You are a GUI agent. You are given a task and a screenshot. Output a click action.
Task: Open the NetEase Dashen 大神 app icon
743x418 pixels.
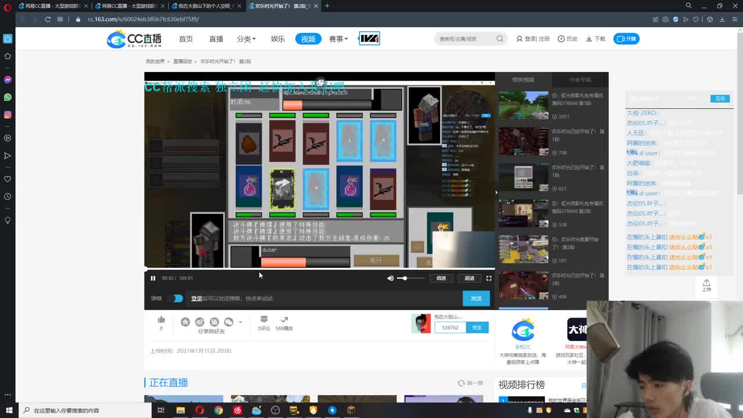pyautogui.click(x=576, y=330)
